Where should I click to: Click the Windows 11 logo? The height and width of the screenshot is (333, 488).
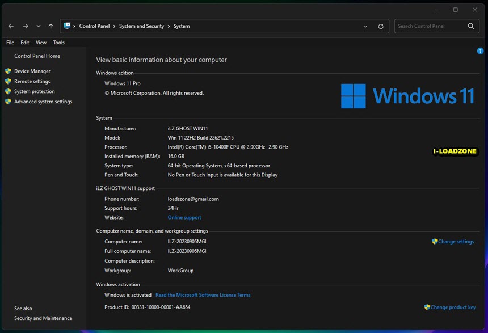click(x=407, y=96)
